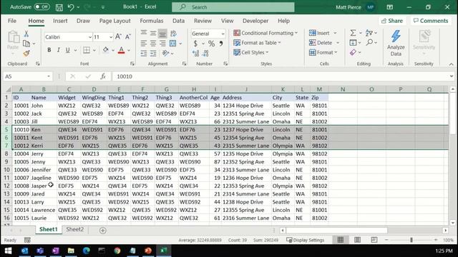Expand the formula bar chevron
Viewport: 458px width, 257px height.
click(452, 76)
